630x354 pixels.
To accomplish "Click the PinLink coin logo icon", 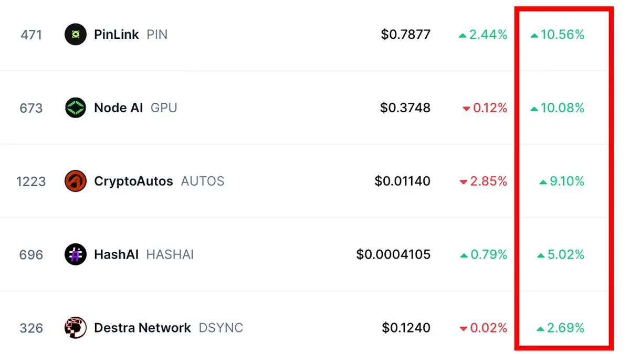I will click(x=75, y=35).
